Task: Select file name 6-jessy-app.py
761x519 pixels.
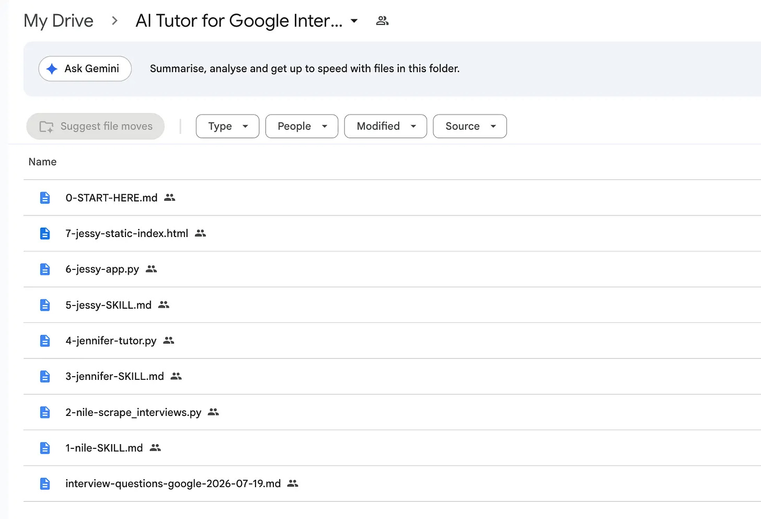Action: click(102, 269)
